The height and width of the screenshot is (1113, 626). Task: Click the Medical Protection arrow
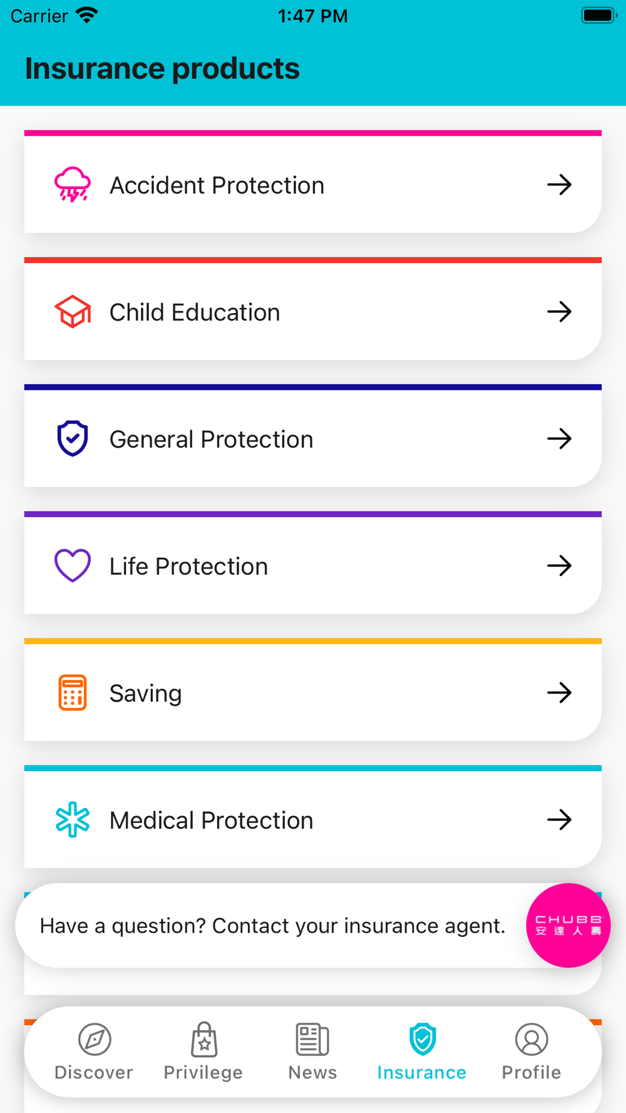(559, 819)
